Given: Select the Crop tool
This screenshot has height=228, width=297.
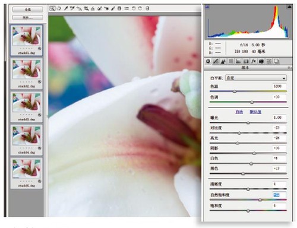Looking at the screenshot, I should tap(86, 8).
